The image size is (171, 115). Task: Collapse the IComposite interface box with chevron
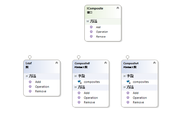[x=118, y=8]
